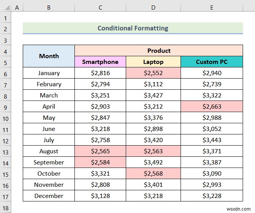Select November Laptop value $3,401
255x213 pixels.
[153, 184]
